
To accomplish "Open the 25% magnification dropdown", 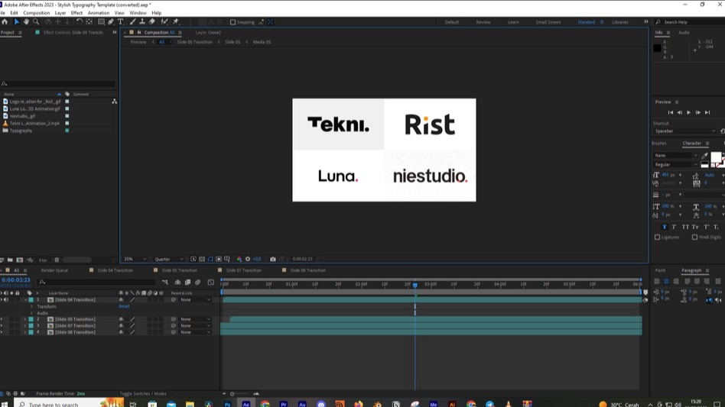I will 135,260.
